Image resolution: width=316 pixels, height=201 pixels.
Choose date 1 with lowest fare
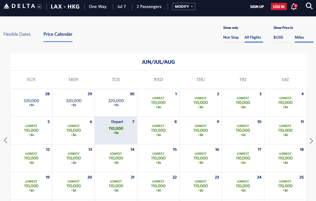click(x=158, y=103)
